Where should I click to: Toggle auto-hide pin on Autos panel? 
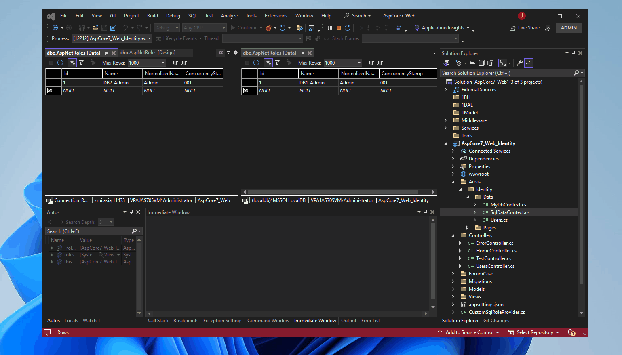coord(131,212)
